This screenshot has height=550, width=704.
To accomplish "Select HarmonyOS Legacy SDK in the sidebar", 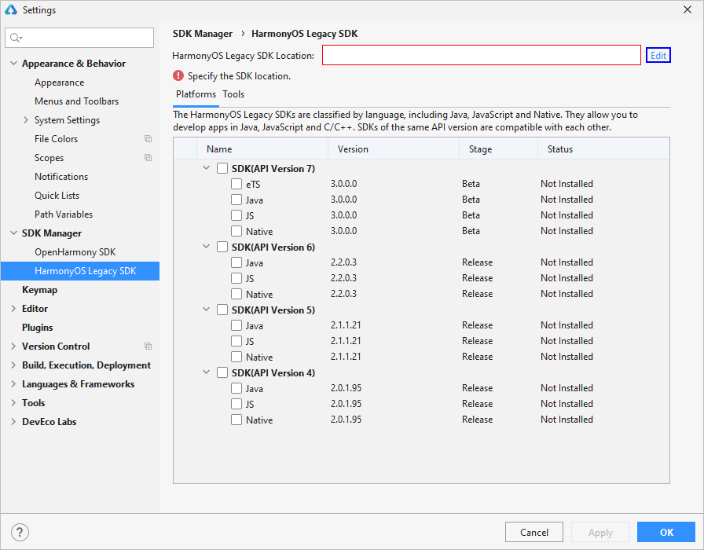I will [80, 271].
